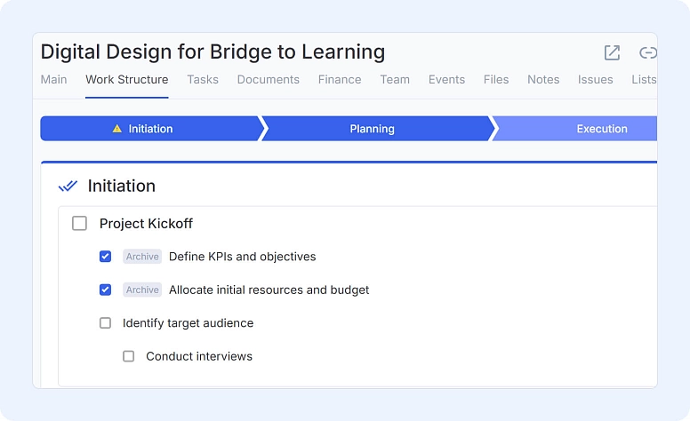Click Archive tag on Allocate resources

coord(142,290)
